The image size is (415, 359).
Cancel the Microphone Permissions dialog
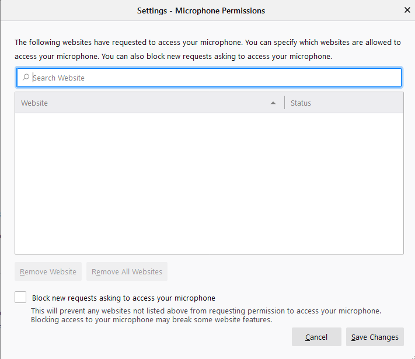pyautogui.click(x=316, y=337)
